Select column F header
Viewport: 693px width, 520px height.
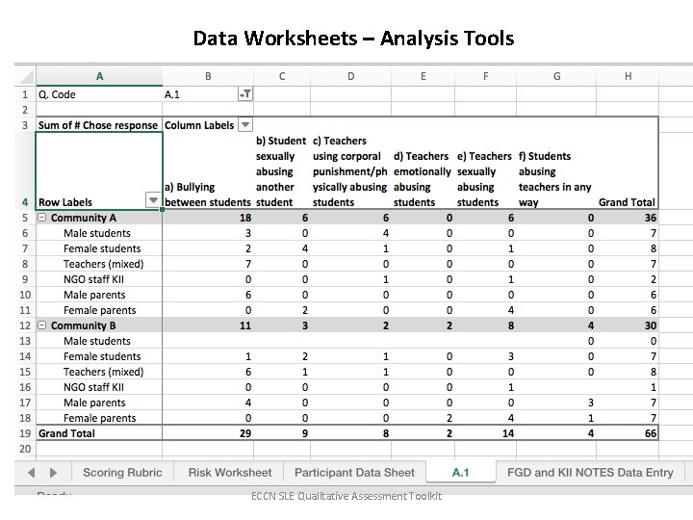pyautogui.click(x=486, y=76)
